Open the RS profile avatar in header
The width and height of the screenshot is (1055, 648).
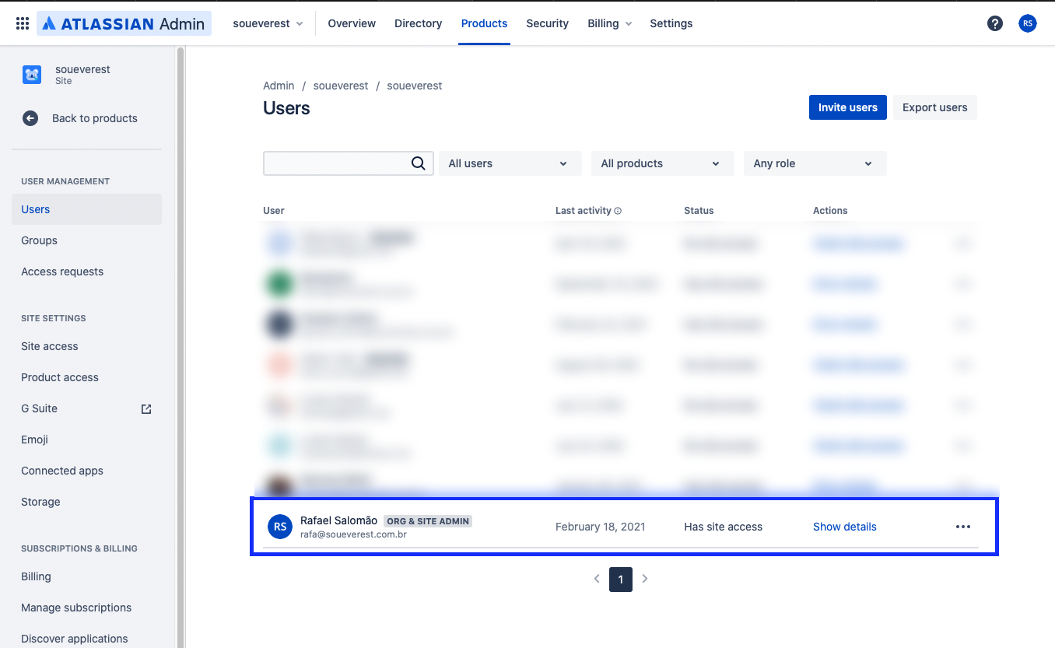pos(1028,23)
